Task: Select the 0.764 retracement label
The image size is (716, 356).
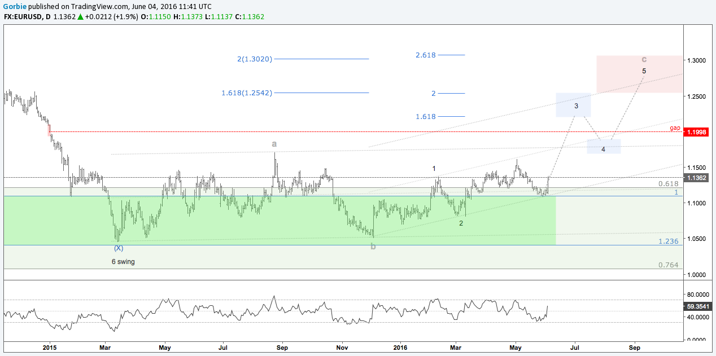Action: coord(668,265)
